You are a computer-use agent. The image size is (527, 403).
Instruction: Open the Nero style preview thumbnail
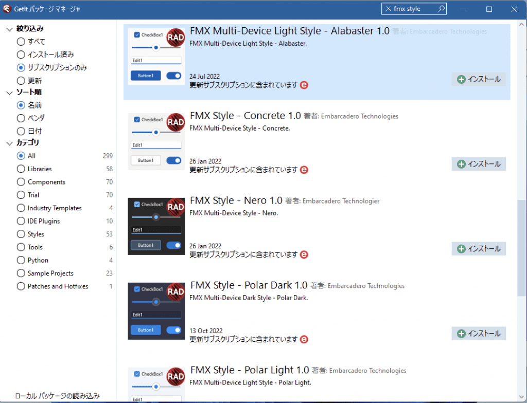156,226
